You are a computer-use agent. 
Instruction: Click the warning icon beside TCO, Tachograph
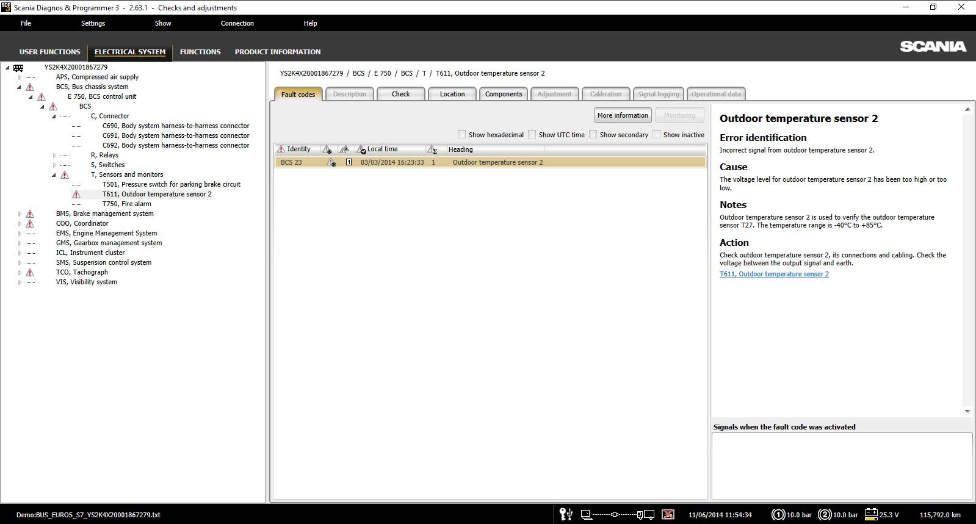[30, 273]
